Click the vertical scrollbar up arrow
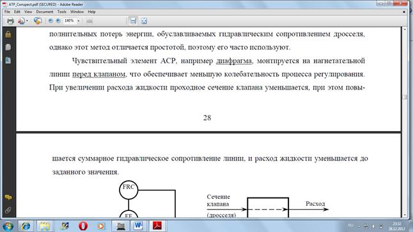This screenshot has width=413, height=232. click(405, 29)
